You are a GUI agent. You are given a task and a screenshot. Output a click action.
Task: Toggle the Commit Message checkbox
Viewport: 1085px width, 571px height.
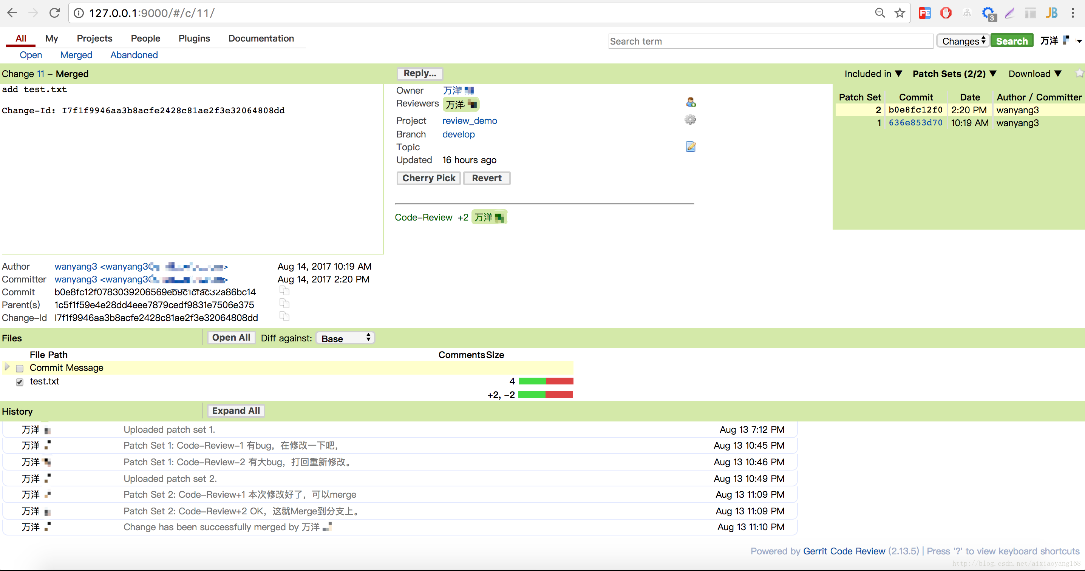click(x=20, y=368)
